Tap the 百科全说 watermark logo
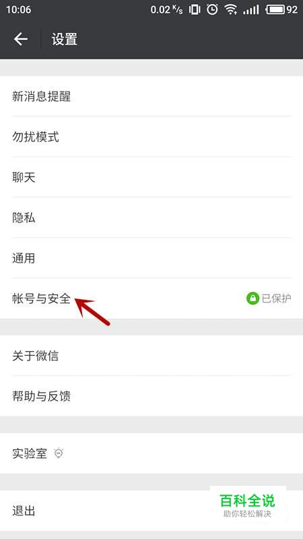303x539 pixels. tap(248, 505)
